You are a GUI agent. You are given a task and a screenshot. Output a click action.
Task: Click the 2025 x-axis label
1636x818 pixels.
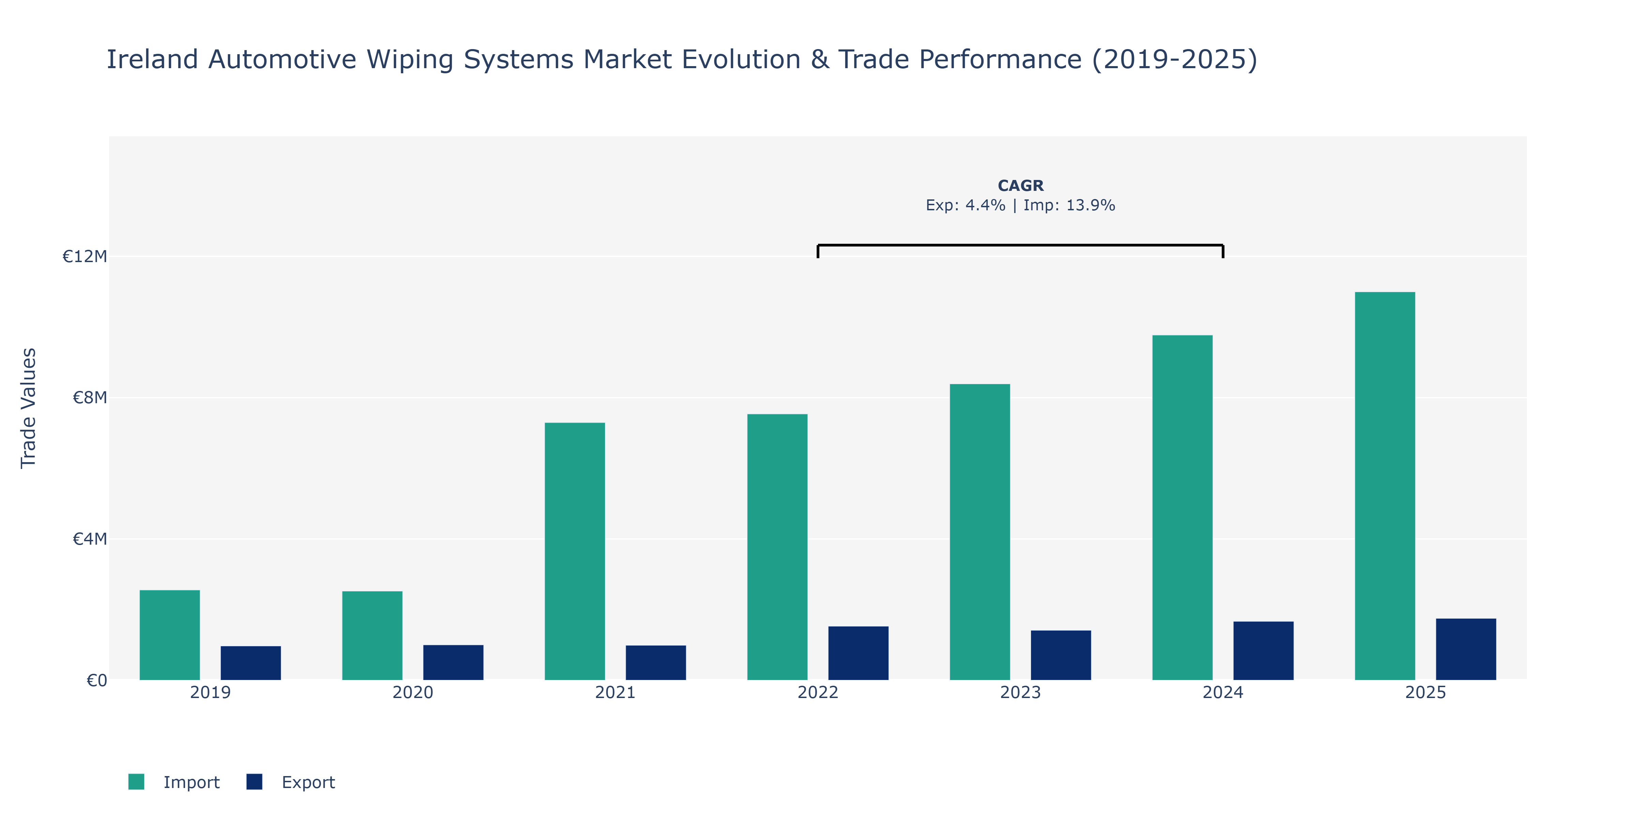click(x=1426, y=692)
